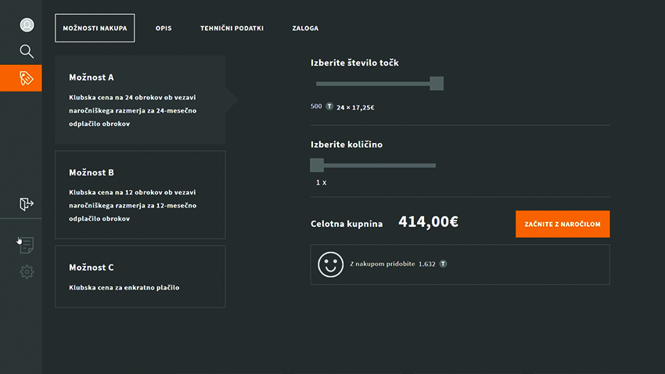Select the orange price tag icon

pyautogui.click(x=27, y=77)
